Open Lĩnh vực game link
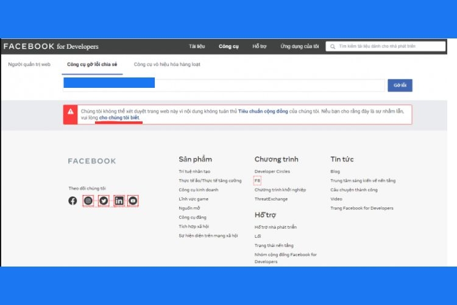The width and height of the screenshot is (457, 305). point(194,199)
